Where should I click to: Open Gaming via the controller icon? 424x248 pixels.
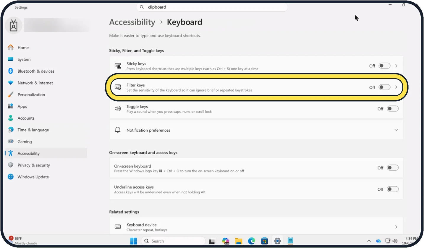(x=11, y=142)
